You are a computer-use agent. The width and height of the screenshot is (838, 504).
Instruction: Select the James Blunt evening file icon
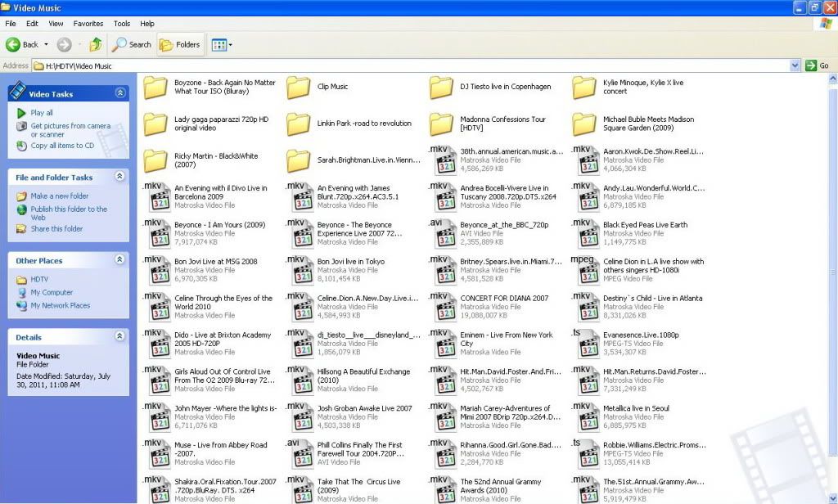(x=300, y=197)
